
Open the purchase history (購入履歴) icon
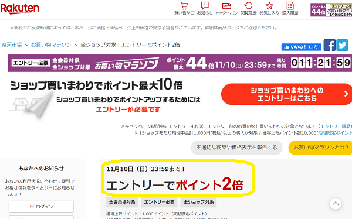click(x=290, y=8)
